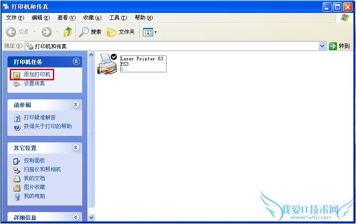Go up one folder level icon
Image resolution: width=356 pixels, height=224 pixels.
[x=68, y=32]
